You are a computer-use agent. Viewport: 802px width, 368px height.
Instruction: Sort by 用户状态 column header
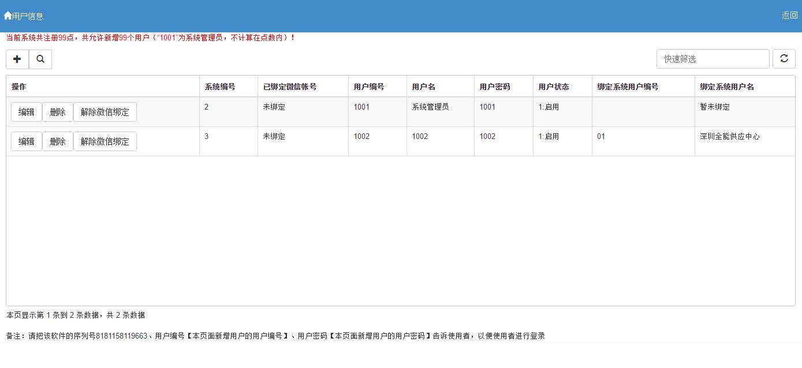click(554, 87)
